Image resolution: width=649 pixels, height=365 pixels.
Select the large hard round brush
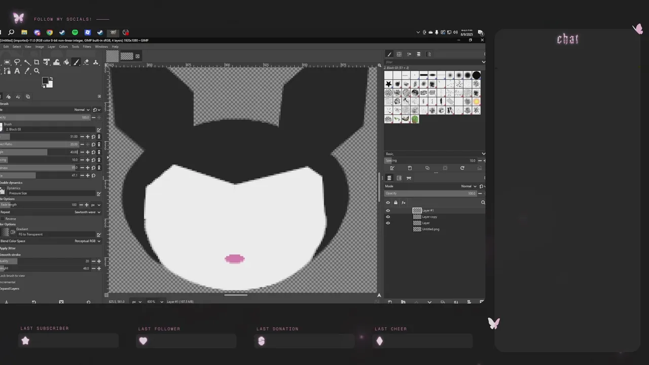click(x=477, y=75)
